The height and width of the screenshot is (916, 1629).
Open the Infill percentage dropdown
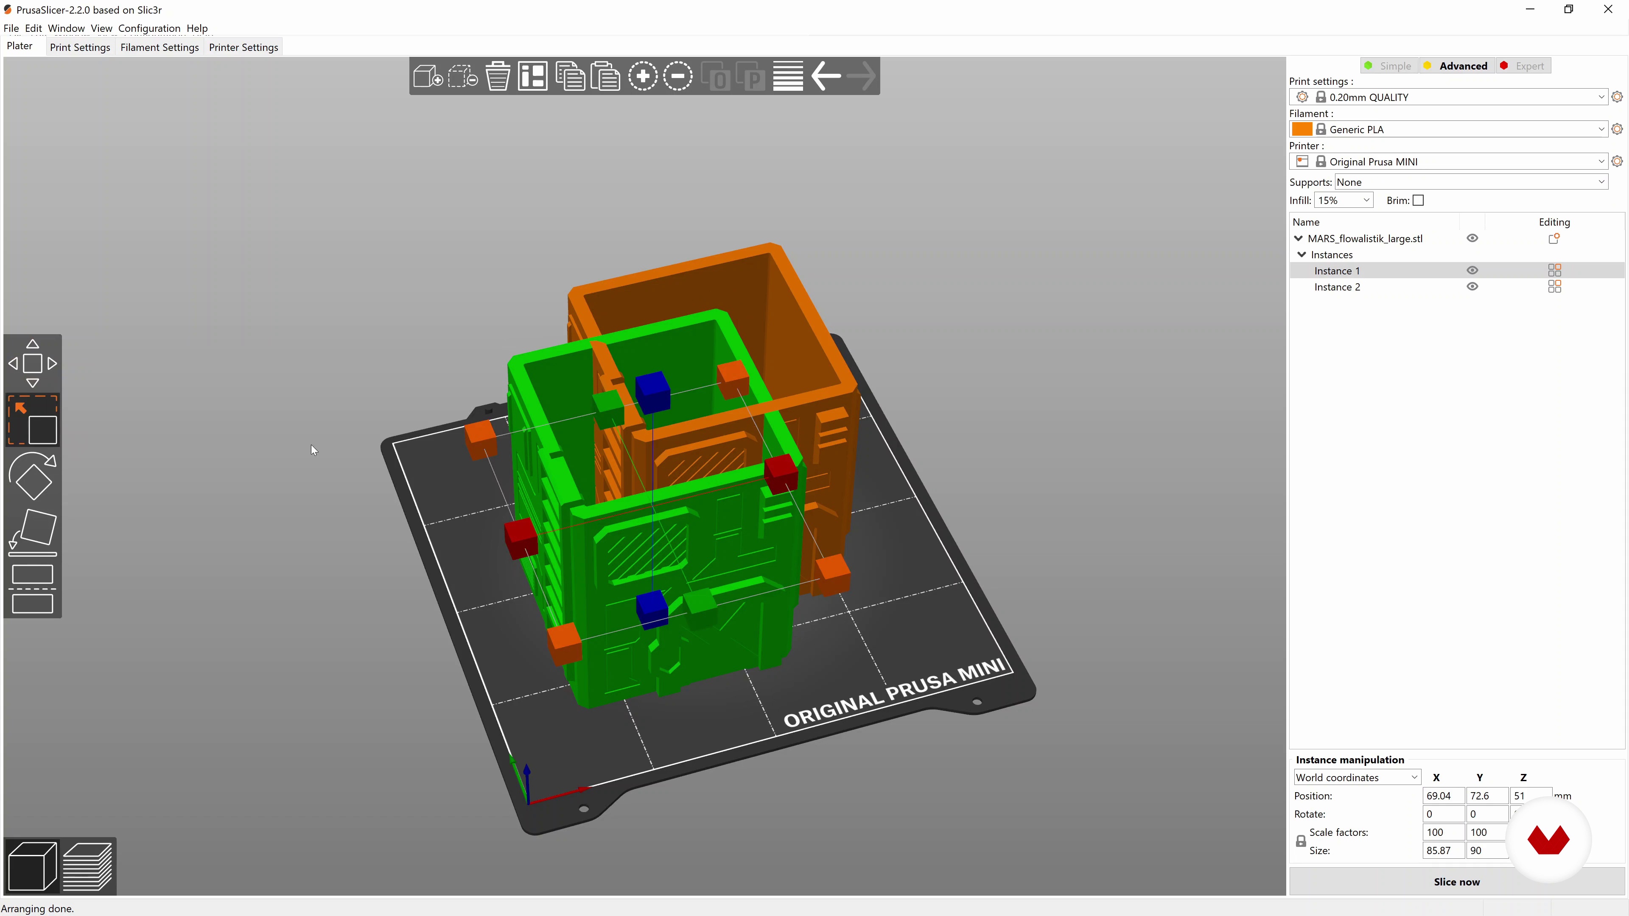pyautogui.click(x=1343, y=201)
